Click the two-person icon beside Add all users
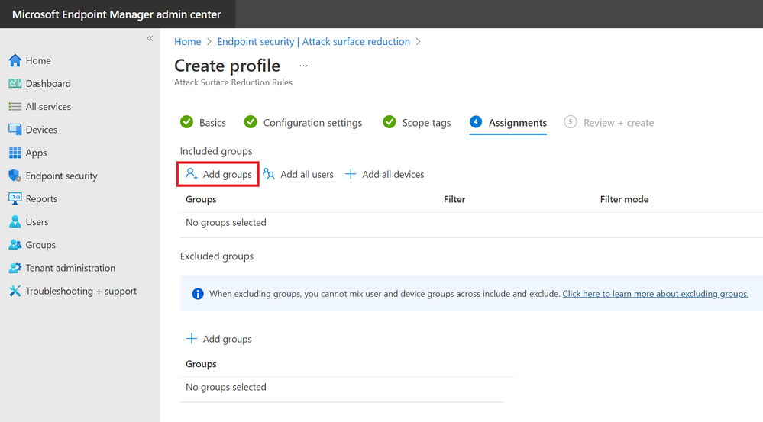The height and width of the screenshot is (422, 763). coord(269,173)
